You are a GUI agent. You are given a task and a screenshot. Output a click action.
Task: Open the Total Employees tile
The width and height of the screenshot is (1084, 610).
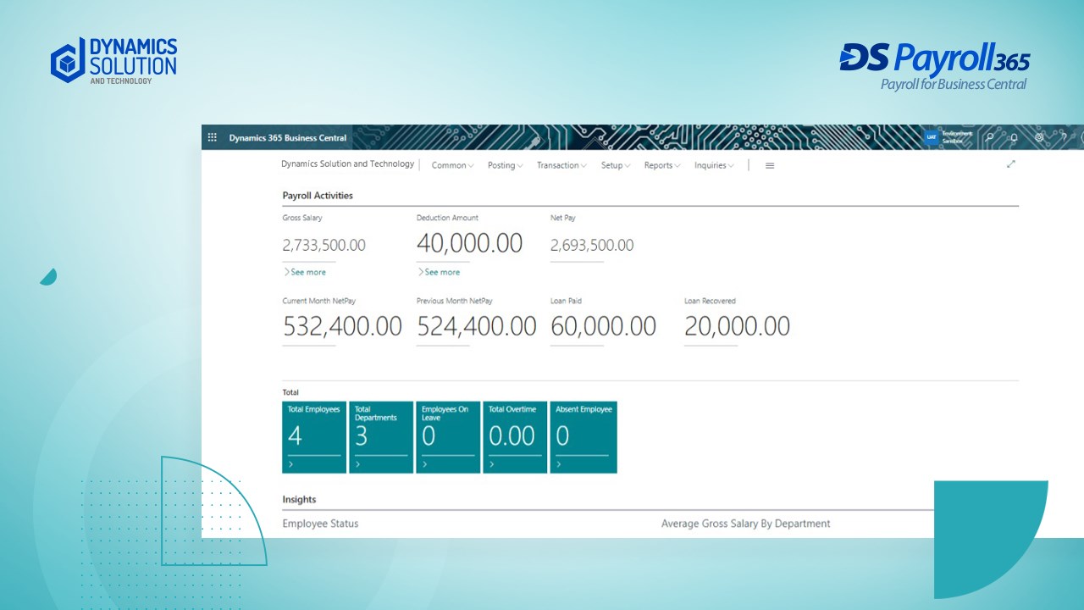pyautogui.click(x=314, y=437)
